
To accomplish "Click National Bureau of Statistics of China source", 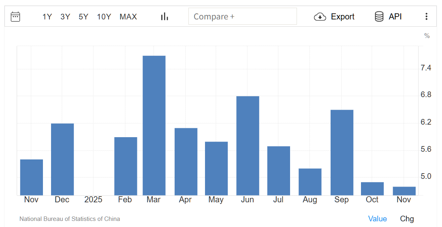I will tap(70, 219).
